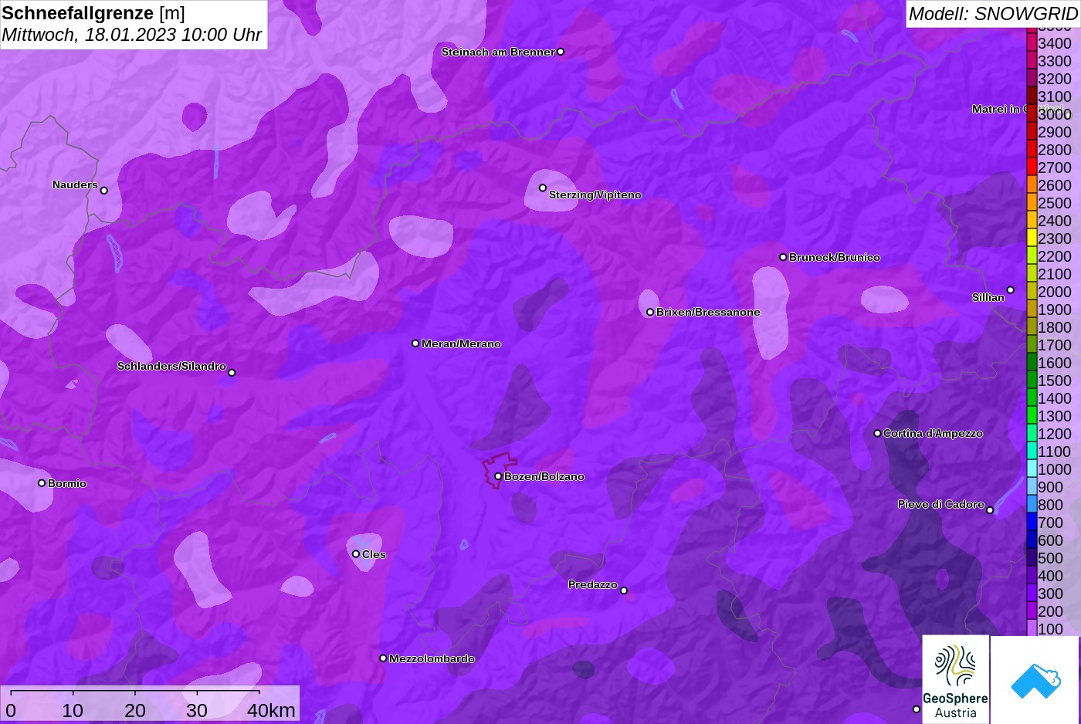Click the 'Steinach am Brenner' label text
Viewport: 1081px width, 724px height.
(498, 52)
